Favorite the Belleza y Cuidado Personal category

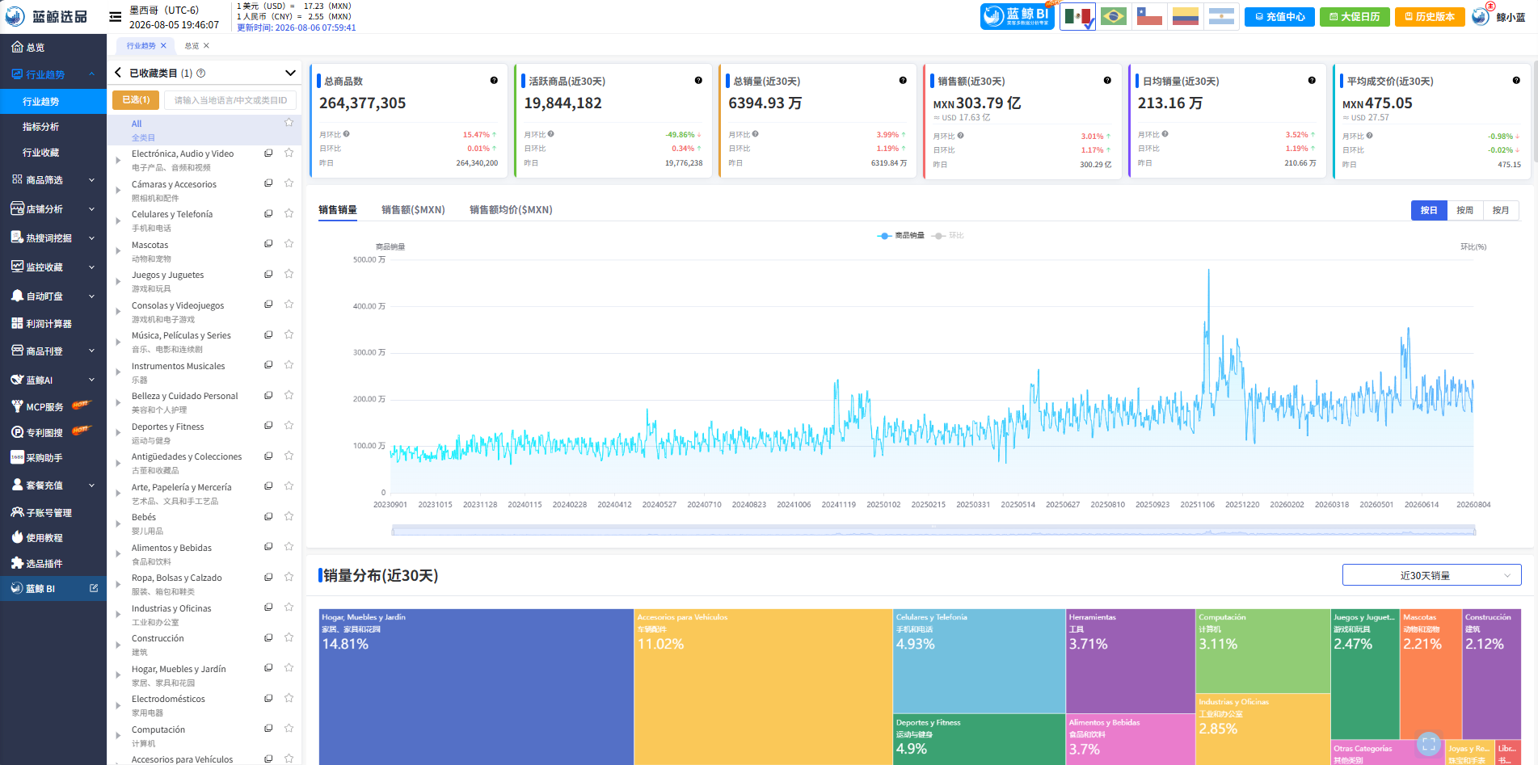click(289, 395)
